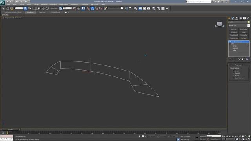This screenshot has height=141, width=251.
Task: Toggle Window/Crossing selection mode
Action: point(38,8)
